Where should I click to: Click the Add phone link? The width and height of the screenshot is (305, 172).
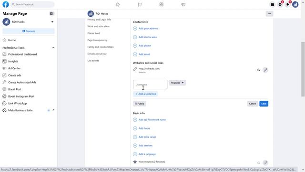[145, 46]
